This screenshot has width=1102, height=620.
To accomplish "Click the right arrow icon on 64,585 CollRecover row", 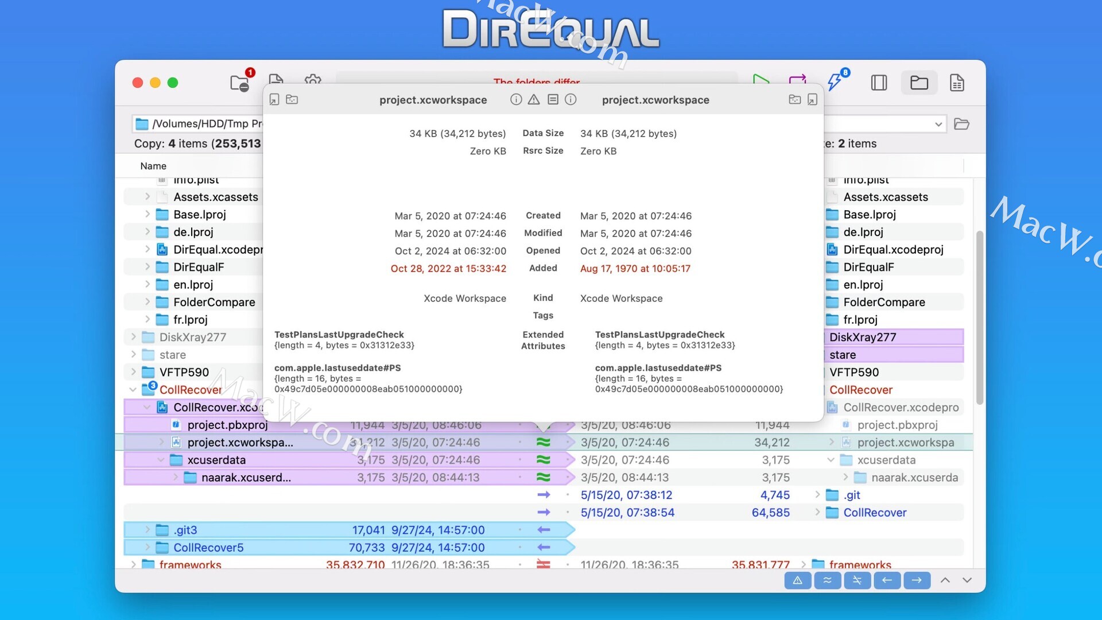I will click(543, 513).
